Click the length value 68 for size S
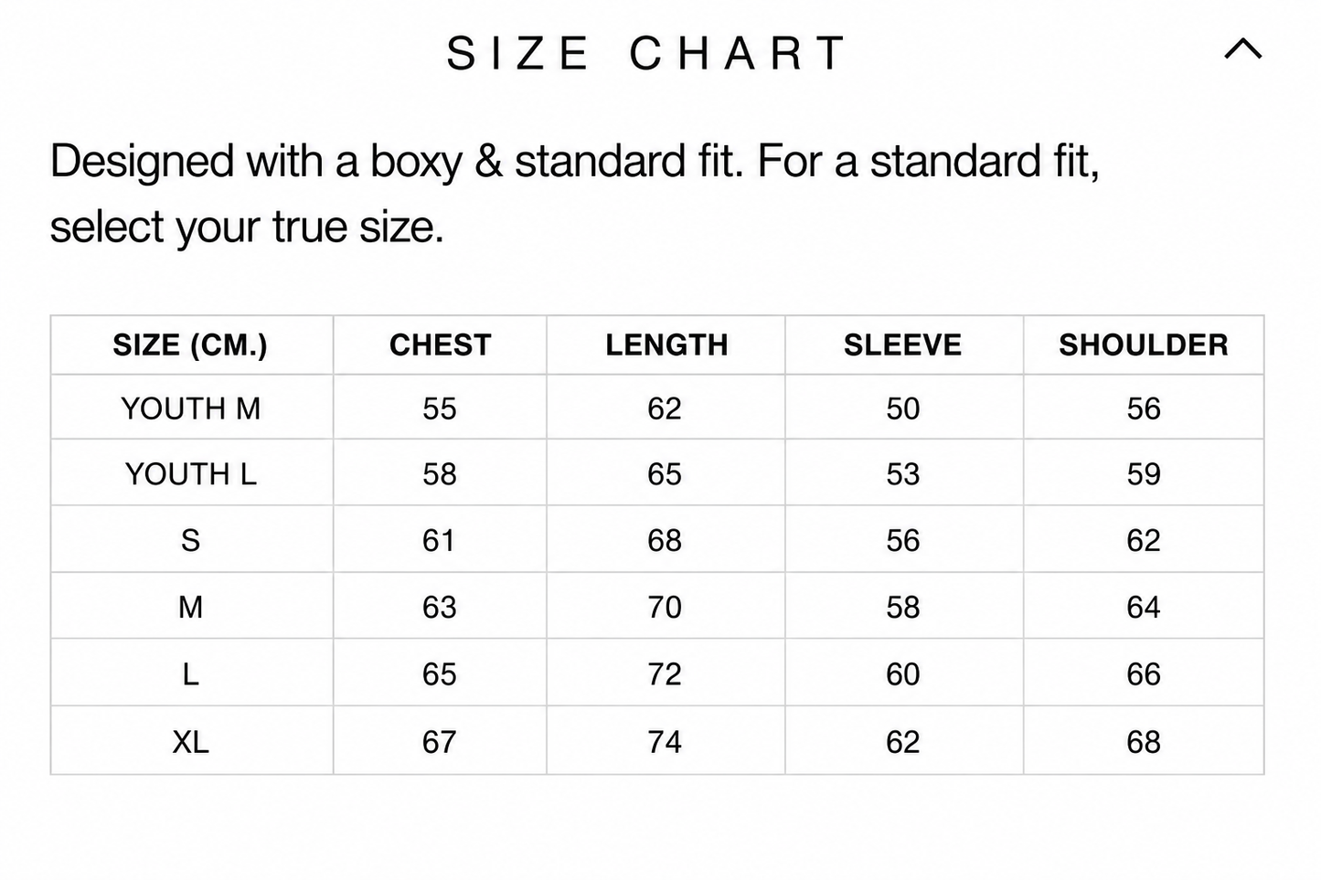 point(665,540)
